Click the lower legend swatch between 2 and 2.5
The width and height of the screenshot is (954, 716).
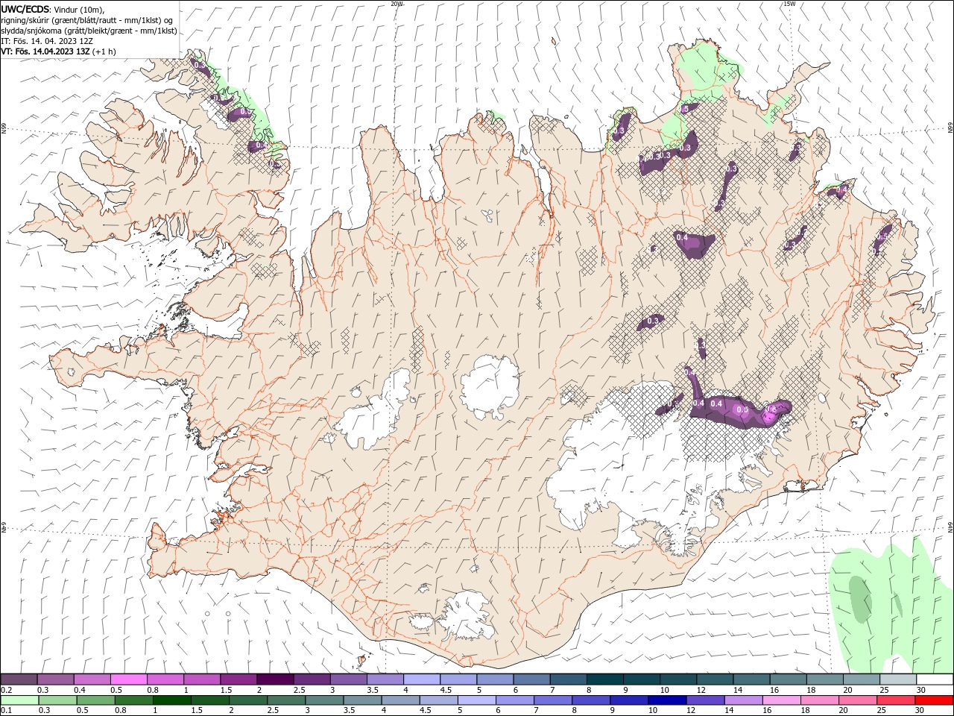pyautogui.click(x=247, y=700)
